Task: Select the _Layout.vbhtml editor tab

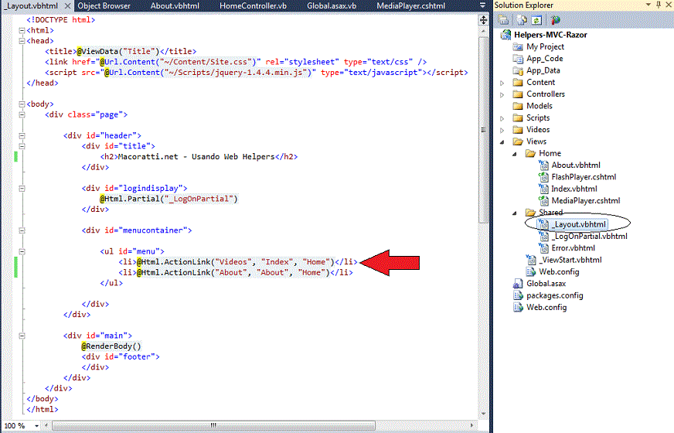Action: [32, 6]
